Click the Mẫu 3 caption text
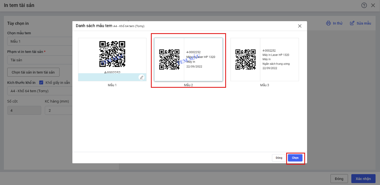This screenshot has height=185, width=380. point(264,85)
